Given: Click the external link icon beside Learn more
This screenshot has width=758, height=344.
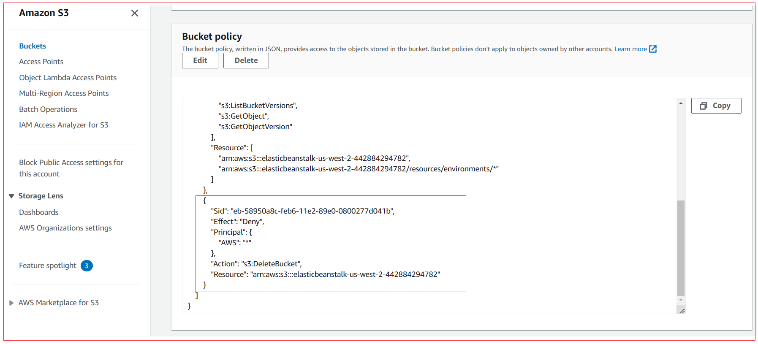Looking at the screenshot, I should 653,49.
